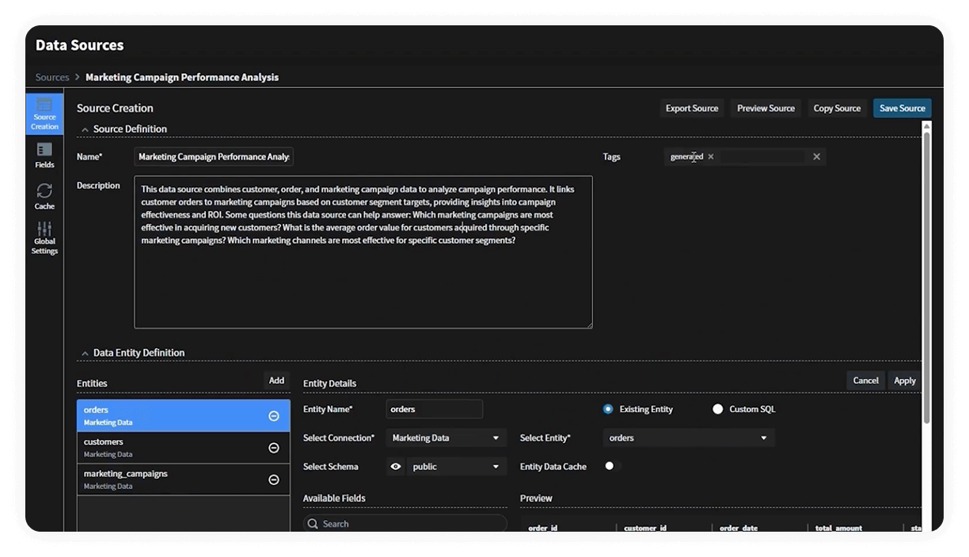Image resolution: width=969 pixels, height=557 pixels.
Task: Collapse the Source Definition section
Action: pyautogui.click(x=84, y=129)
